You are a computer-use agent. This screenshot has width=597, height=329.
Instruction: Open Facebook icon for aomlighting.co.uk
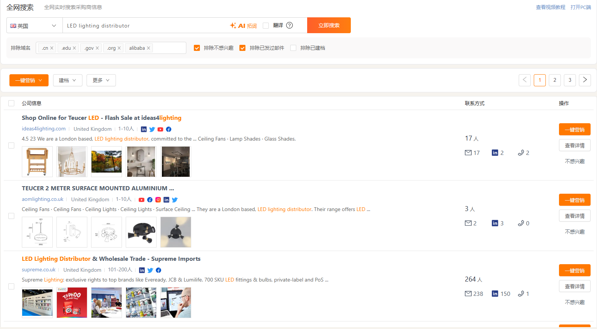[x=150, y=200]
